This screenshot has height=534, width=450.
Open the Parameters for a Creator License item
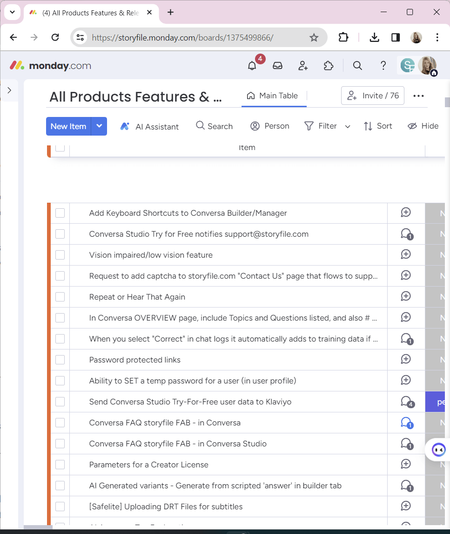(148, 465)
